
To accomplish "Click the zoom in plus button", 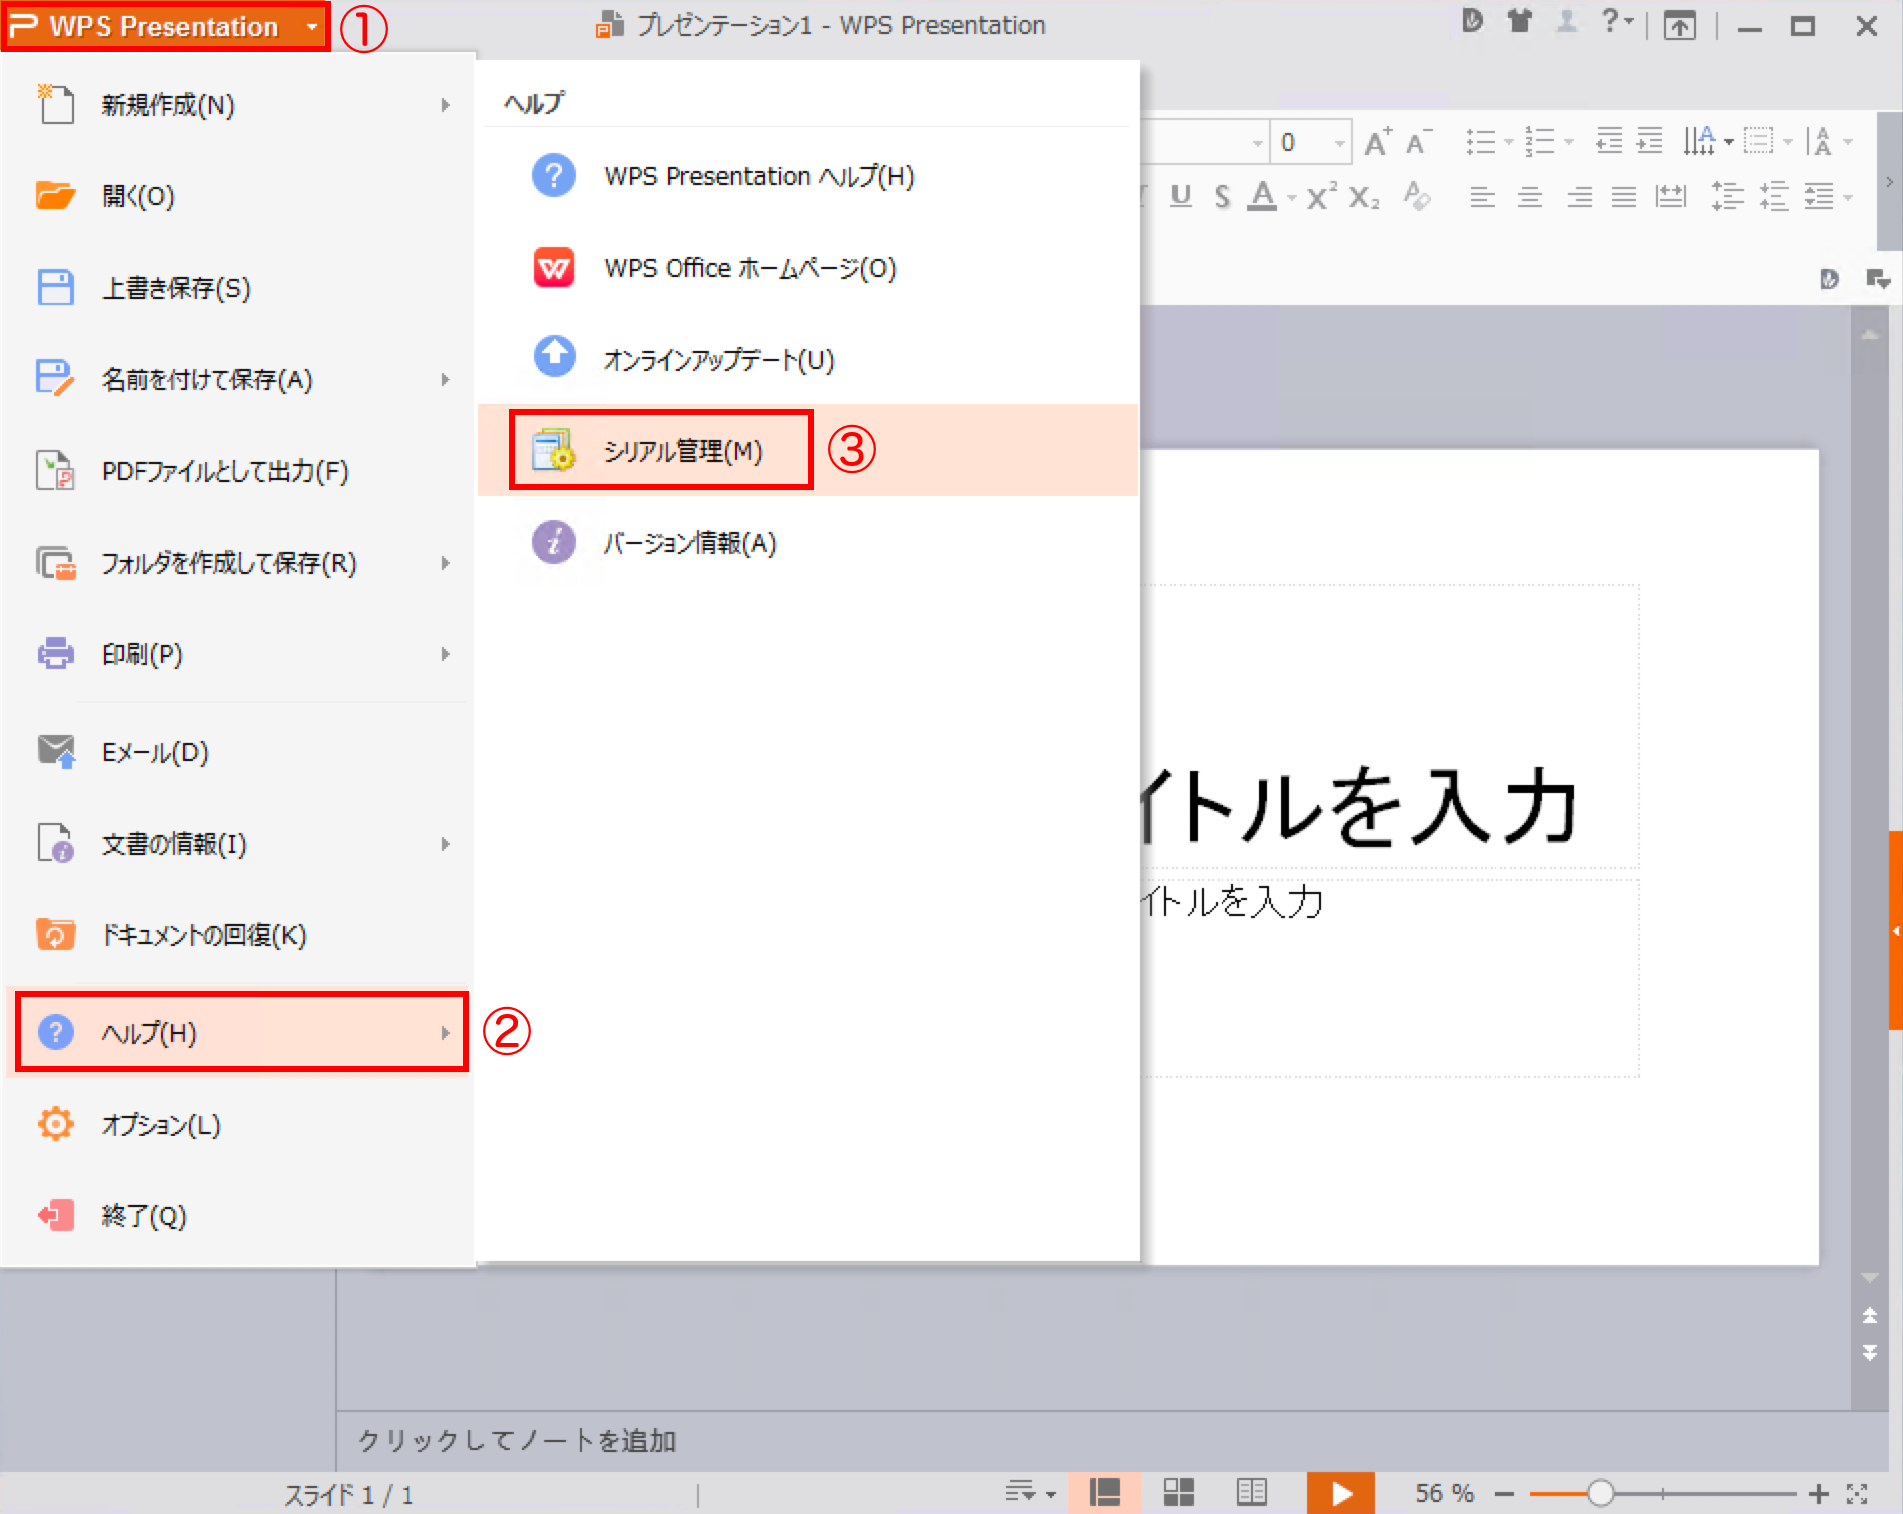I will click(x=1819, y=1494).
